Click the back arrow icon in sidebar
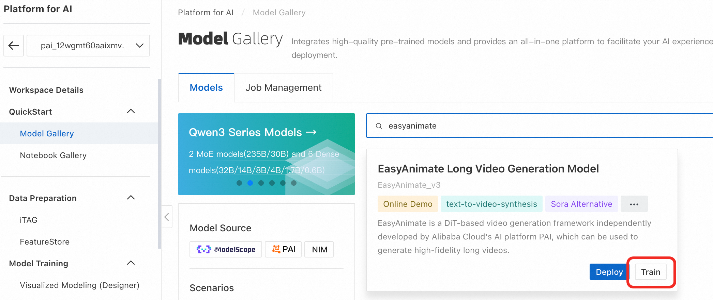Image resolution: width=713 pixels, height=300 pixels. click(x=14, y=46)
